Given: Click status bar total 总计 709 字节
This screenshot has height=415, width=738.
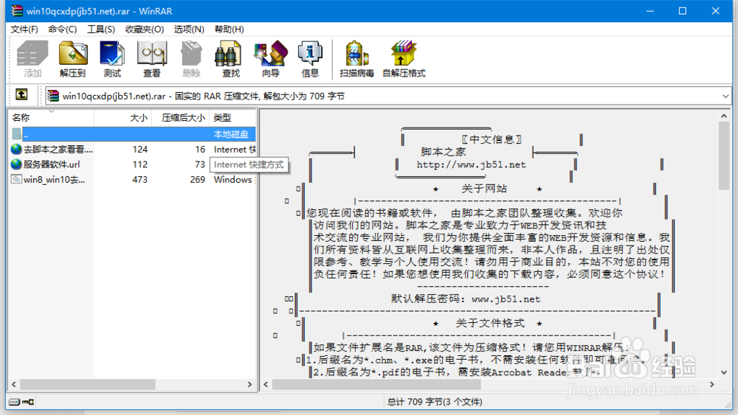Looking at the screenshot, I should point(435,402).
